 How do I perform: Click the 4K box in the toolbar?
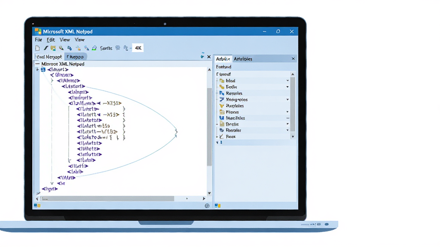point(138,48)
